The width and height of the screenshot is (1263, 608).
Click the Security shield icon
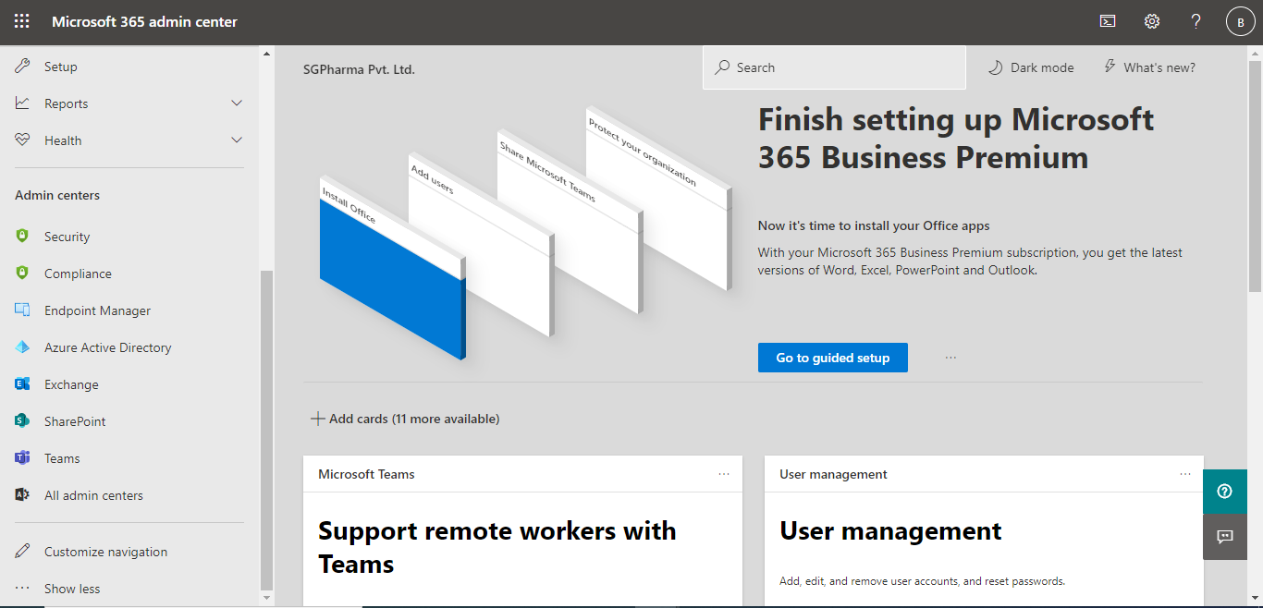(23, 237)
